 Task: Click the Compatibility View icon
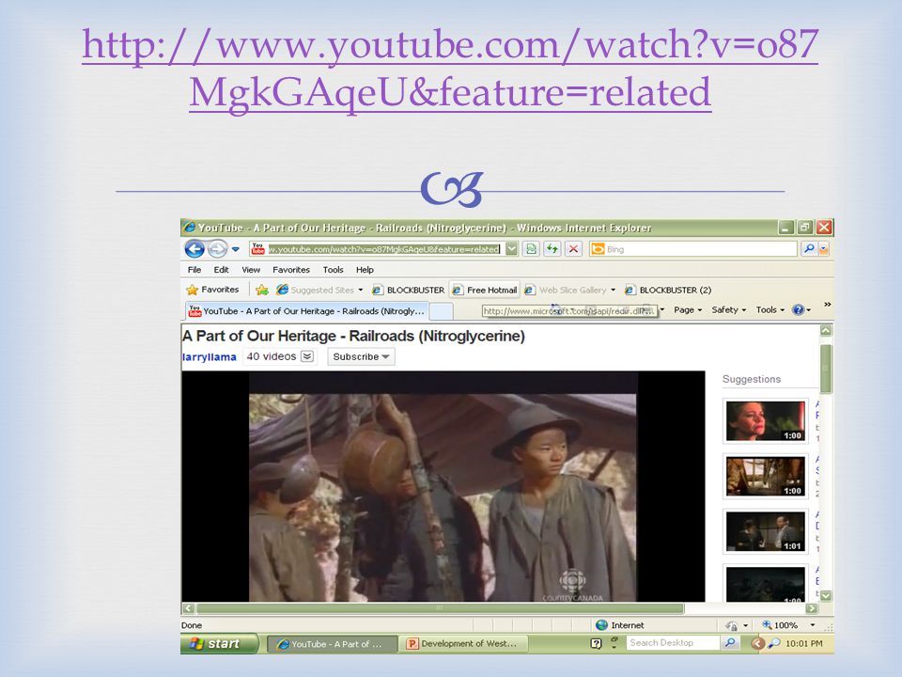pyautogui.click(x=532, y=248)
